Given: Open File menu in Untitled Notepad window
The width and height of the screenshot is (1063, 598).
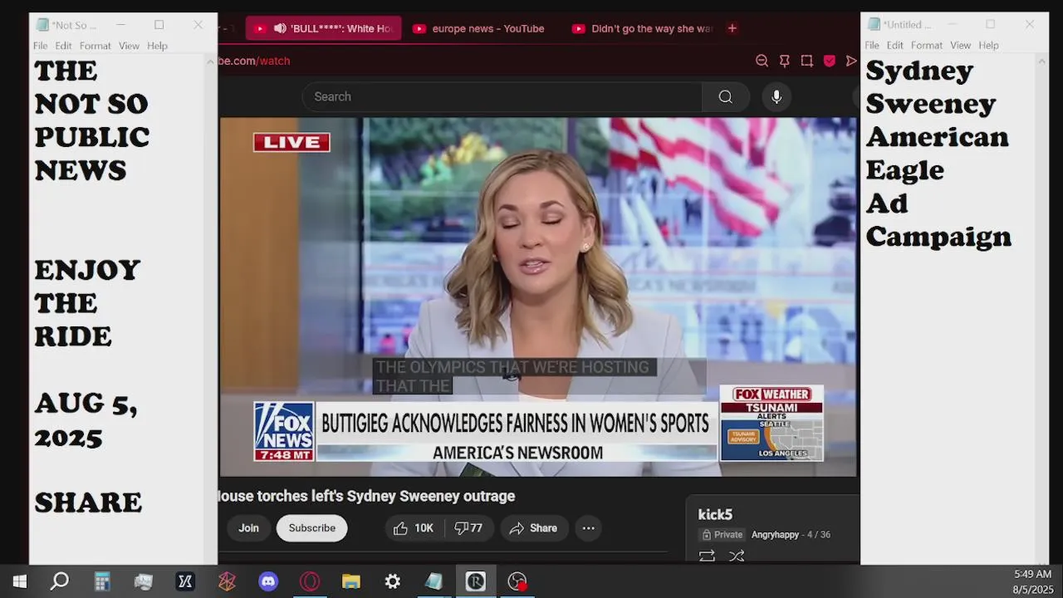Looking at the screenshot, I should click(871, 45).
